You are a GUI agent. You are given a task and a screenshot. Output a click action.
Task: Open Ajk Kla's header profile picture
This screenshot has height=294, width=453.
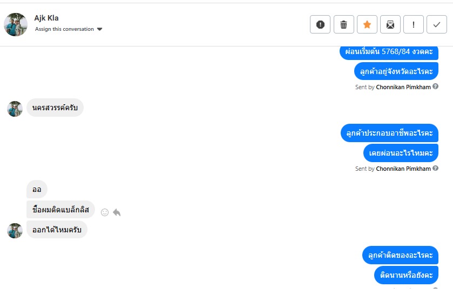point(16,24)
